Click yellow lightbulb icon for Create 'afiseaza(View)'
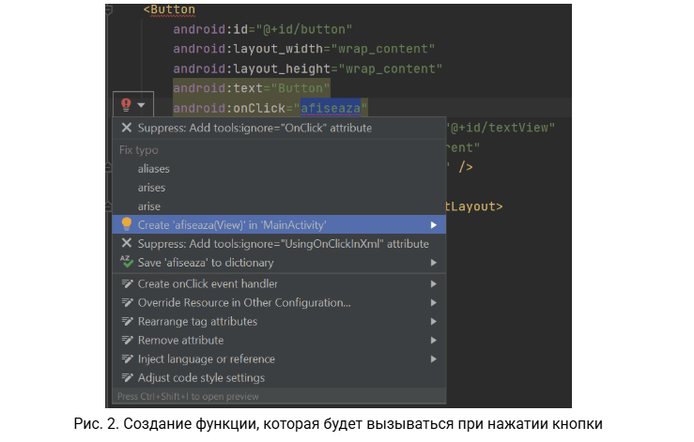 (x=126, y=224)
